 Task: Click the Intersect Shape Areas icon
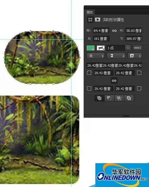(x=119, y=98)
